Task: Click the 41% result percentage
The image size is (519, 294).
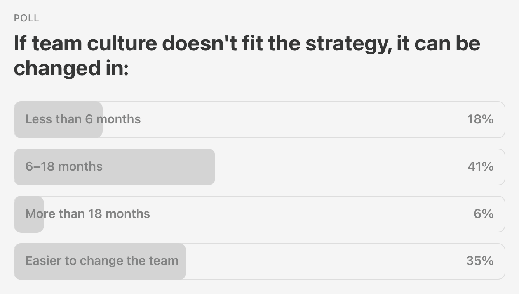Action: 481,166
